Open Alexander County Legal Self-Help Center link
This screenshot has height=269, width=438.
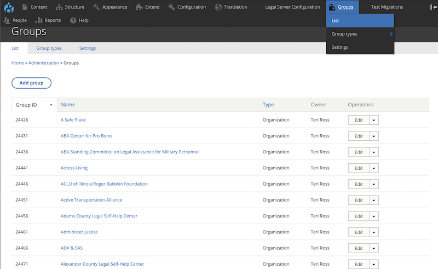pyautogui.click(x=102, y=264)
